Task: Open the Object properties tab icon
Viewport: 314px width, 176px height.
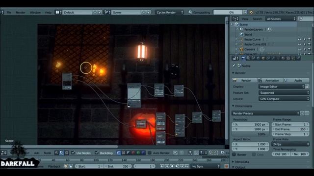Action: point(263,58)
